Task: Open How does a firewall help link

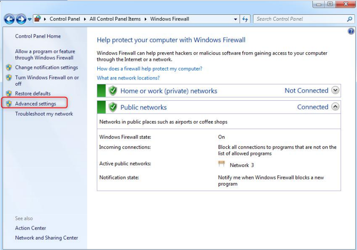Action: tap(150, 69)
